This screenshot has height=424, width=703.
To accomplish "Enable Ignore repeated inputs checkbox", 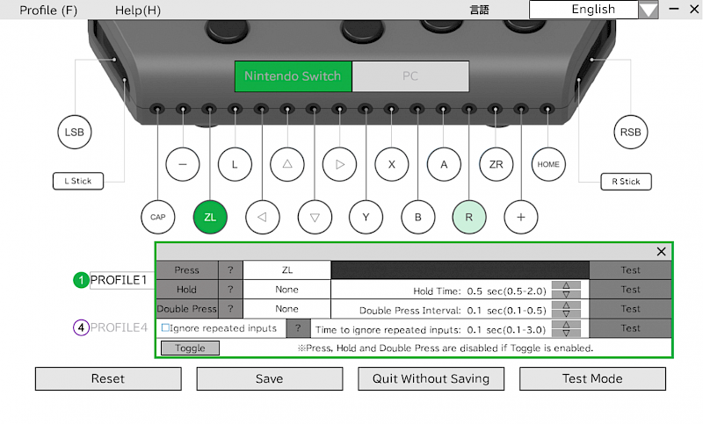I will point(165,327).
